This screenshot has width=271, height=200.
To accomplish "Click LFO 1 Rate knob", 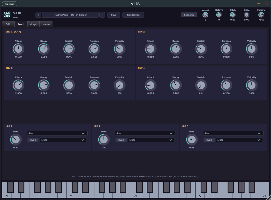I will pyautogui.click(x=16, y=140).
